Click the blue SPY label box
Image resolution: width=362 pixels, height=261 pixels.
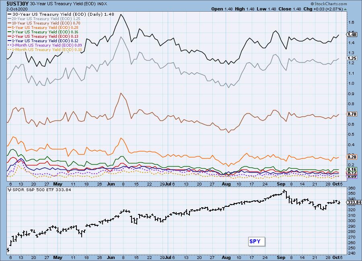click(x=257, y=241)
